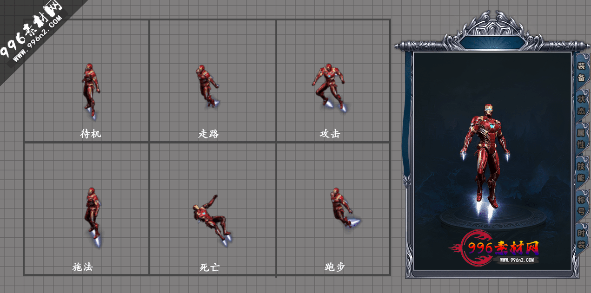Click the 攻击 label text
This screenshot has height=293, width=591.
point(330,134)
